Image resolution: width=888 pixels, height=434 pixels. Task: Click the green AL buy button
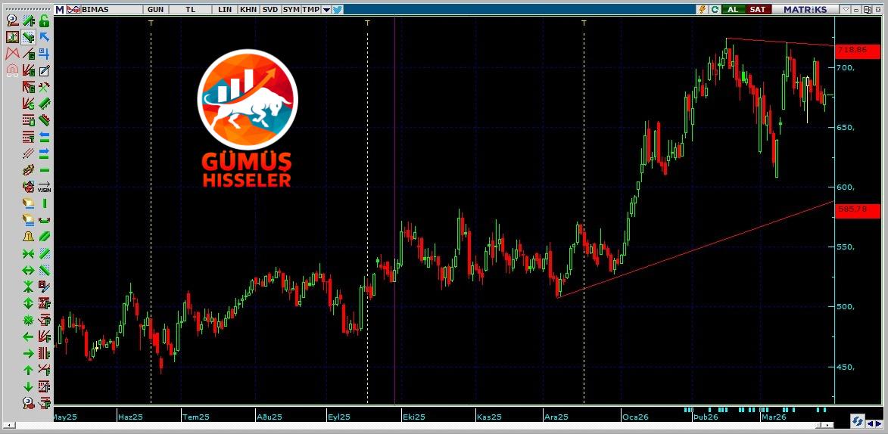pos(733,10)
